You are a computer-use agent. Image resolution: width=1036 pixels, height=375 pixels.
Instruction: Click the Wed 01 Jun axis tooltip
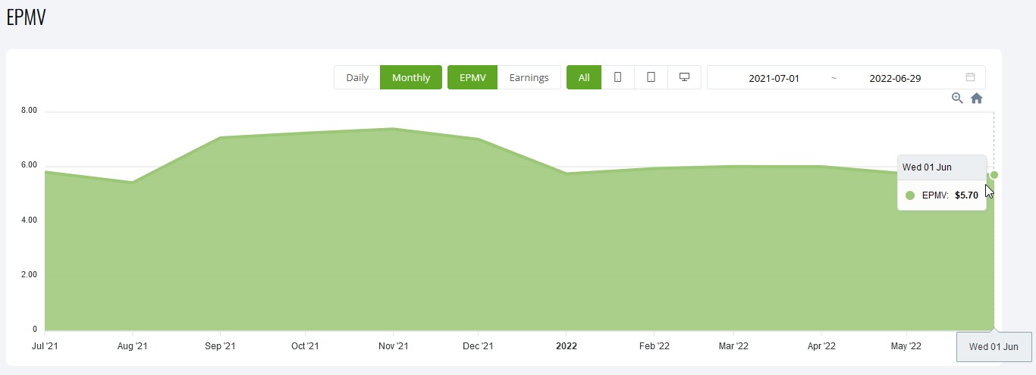pos(994,347)
